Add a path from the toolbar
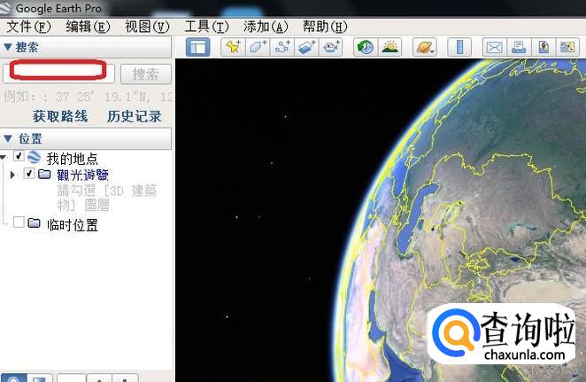 click(282, 48)
